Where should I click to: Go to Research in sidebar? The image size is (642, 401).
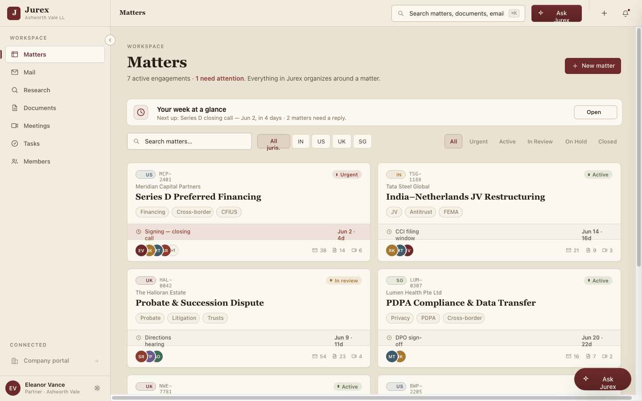click(x=55, y=90)
